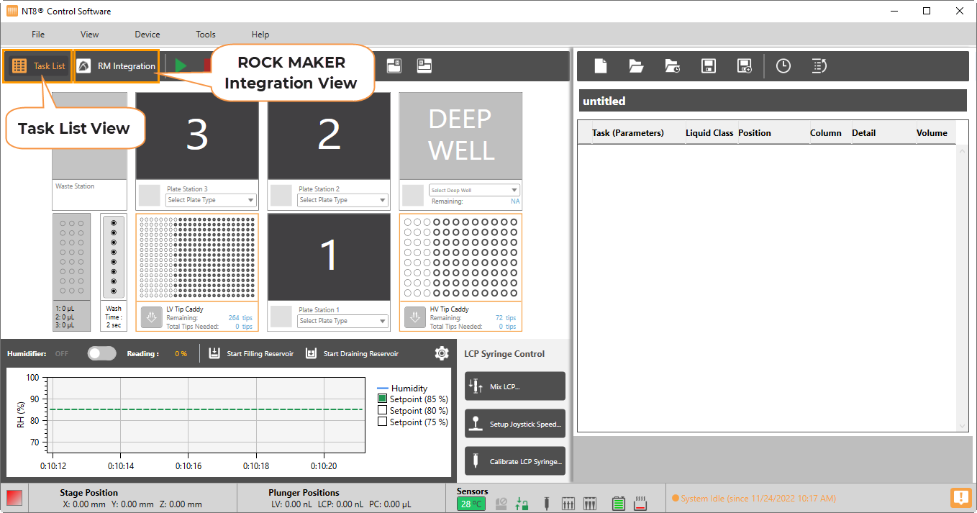Open recent files folder-with-clock icon
Image resolution: width=977 pixels, height=513 pixels.
click(x=672, y=66)
